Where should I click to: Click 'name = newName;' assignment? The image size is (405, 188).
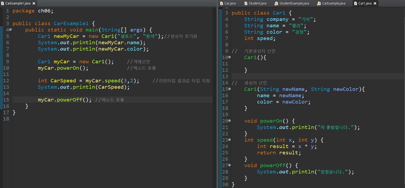pyautogui.click(x=281, y=96)
